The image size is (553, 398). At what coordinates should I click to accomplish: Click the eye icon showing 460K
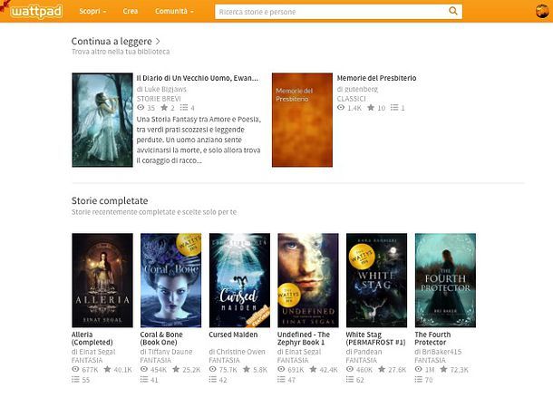point(350,369)
